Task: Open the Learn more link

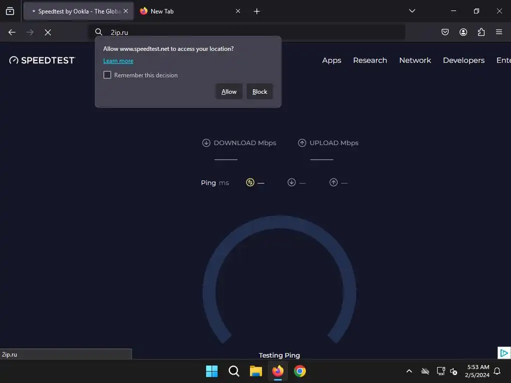Action: [118, 60]
